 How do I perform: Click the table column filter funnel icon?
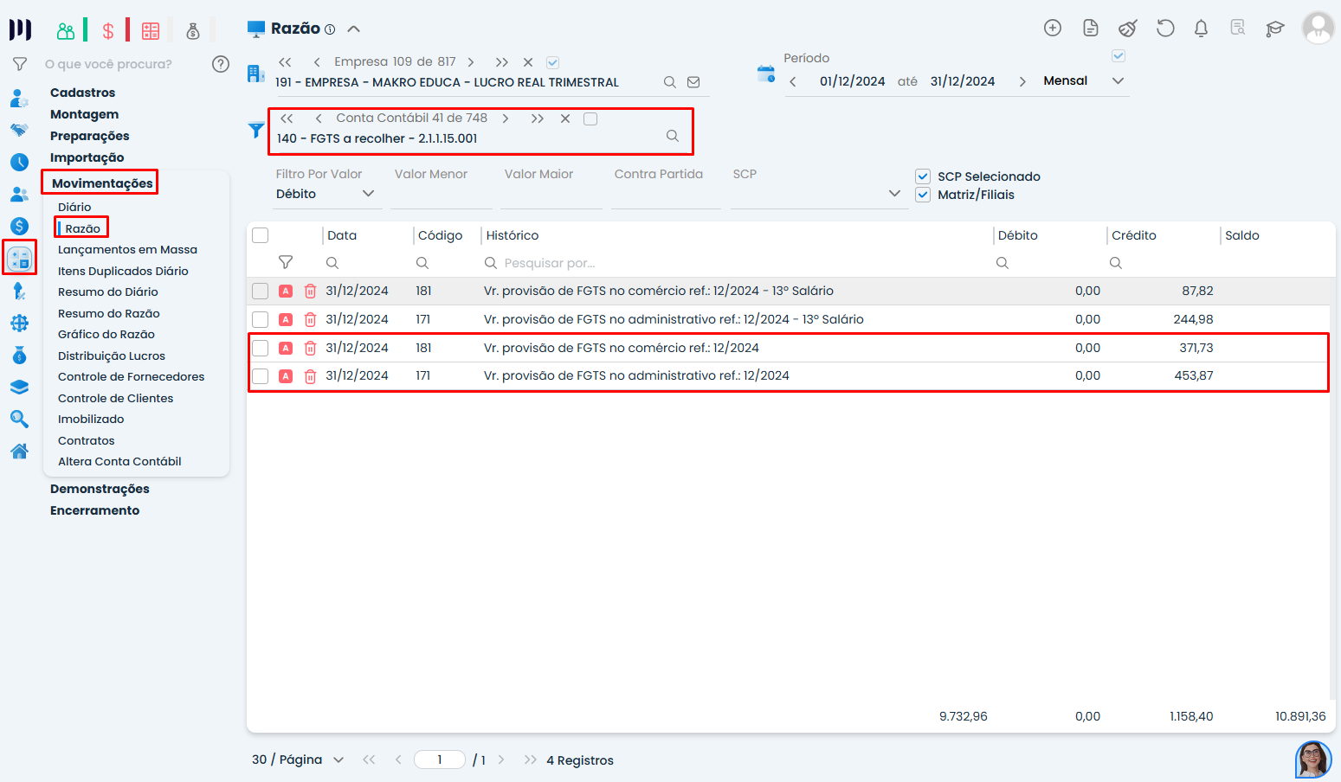pyautogui.click(x=286, y=262)
